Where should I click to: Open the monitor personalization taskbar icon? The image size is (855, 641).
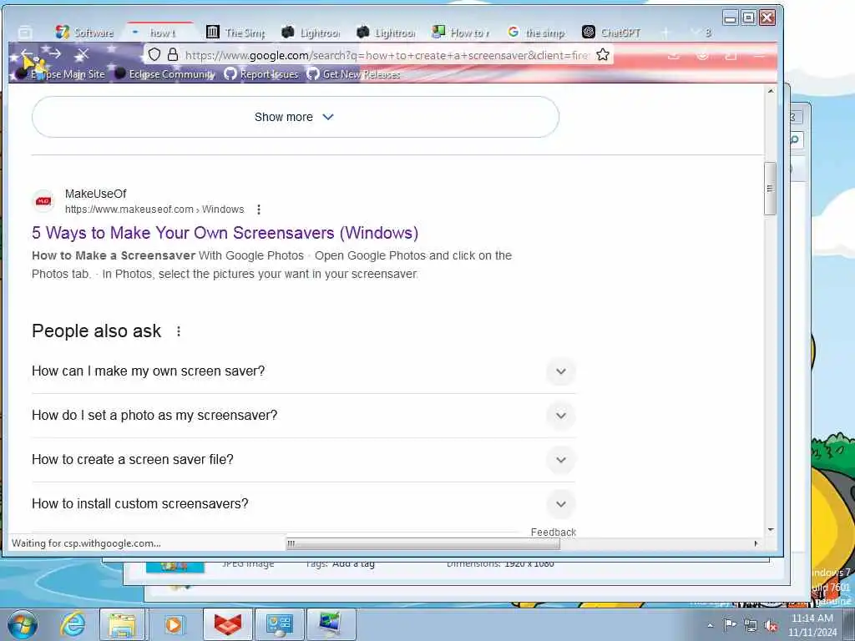click(331, 625)
